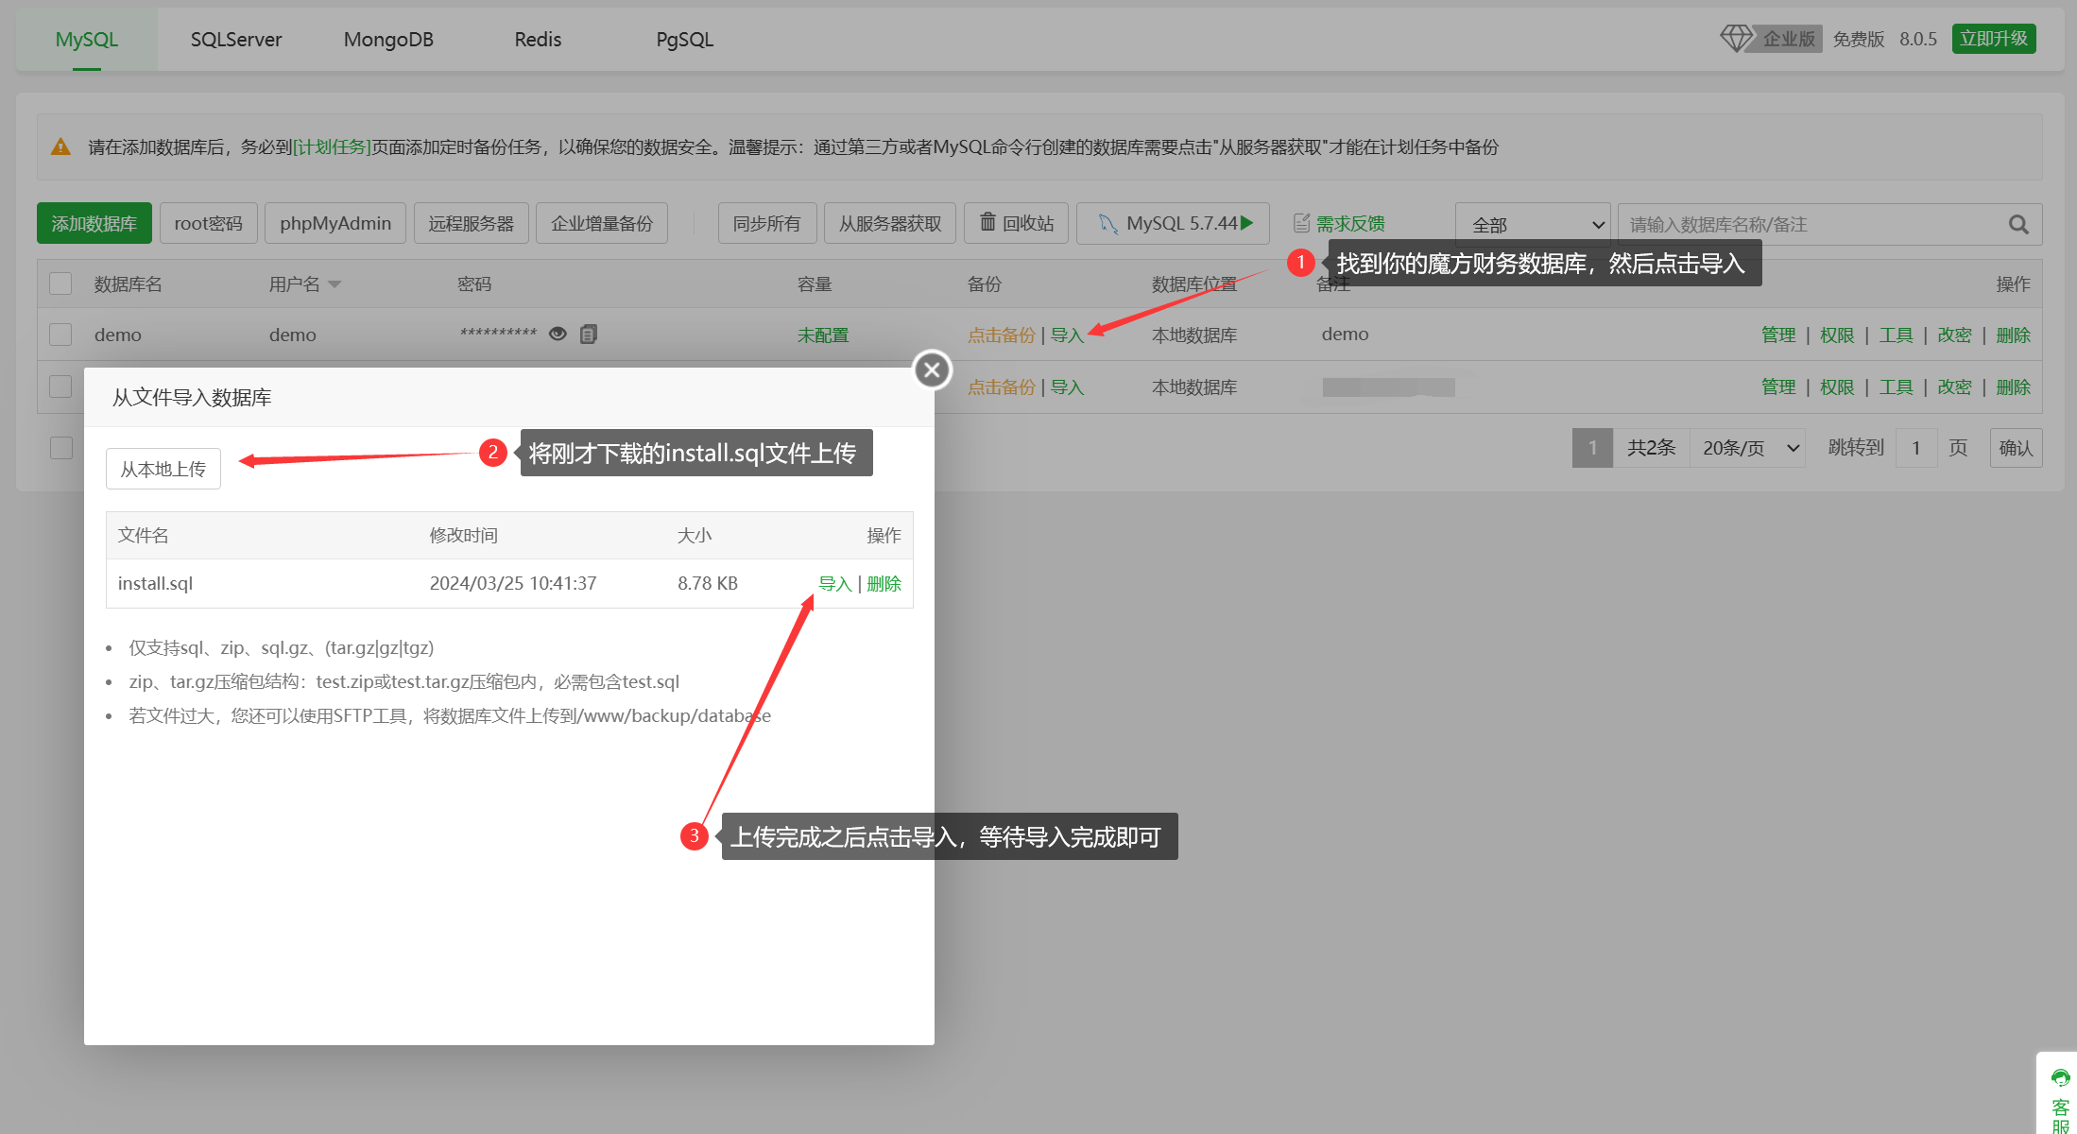The width and height of the screenshot is (2077, 1134).
Task: Open 管理 for second database row
Action: [x=1778, y=387]
